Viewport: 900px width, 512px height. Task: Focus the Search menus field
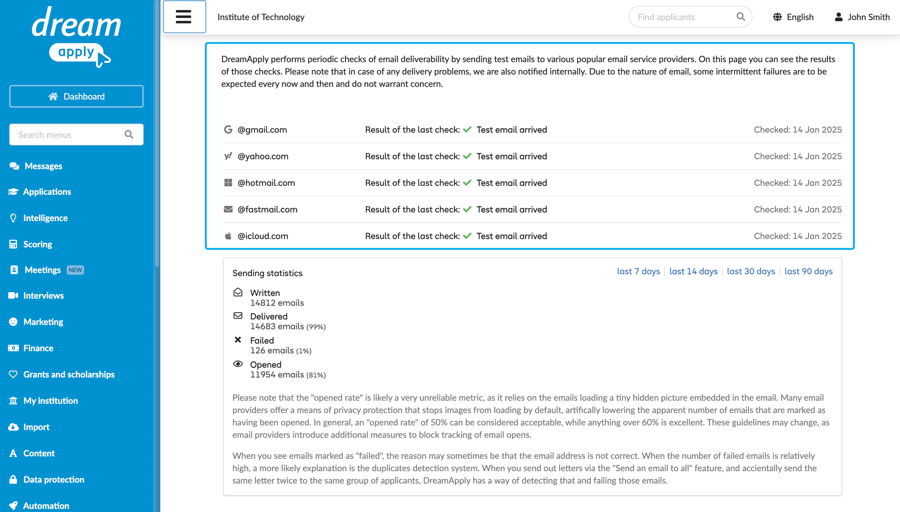(x=76, y=134)
